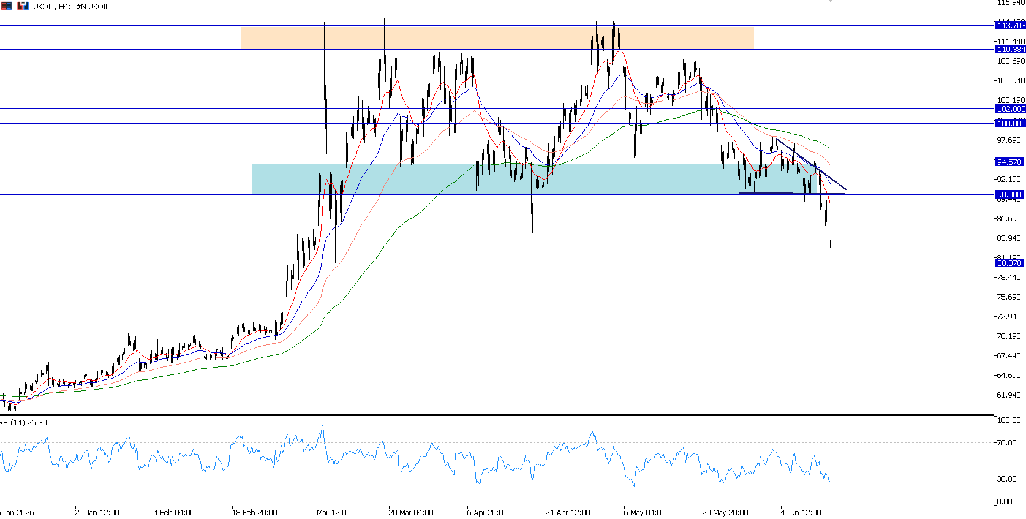Select the 100.000 price level label
The height and width of the screenshot is (519, 1026).
pyautogui.click(x=1011, y=123)
